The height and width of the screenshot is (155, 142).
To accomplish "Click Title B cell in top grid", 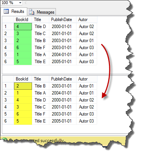I will tap(40, 41).
